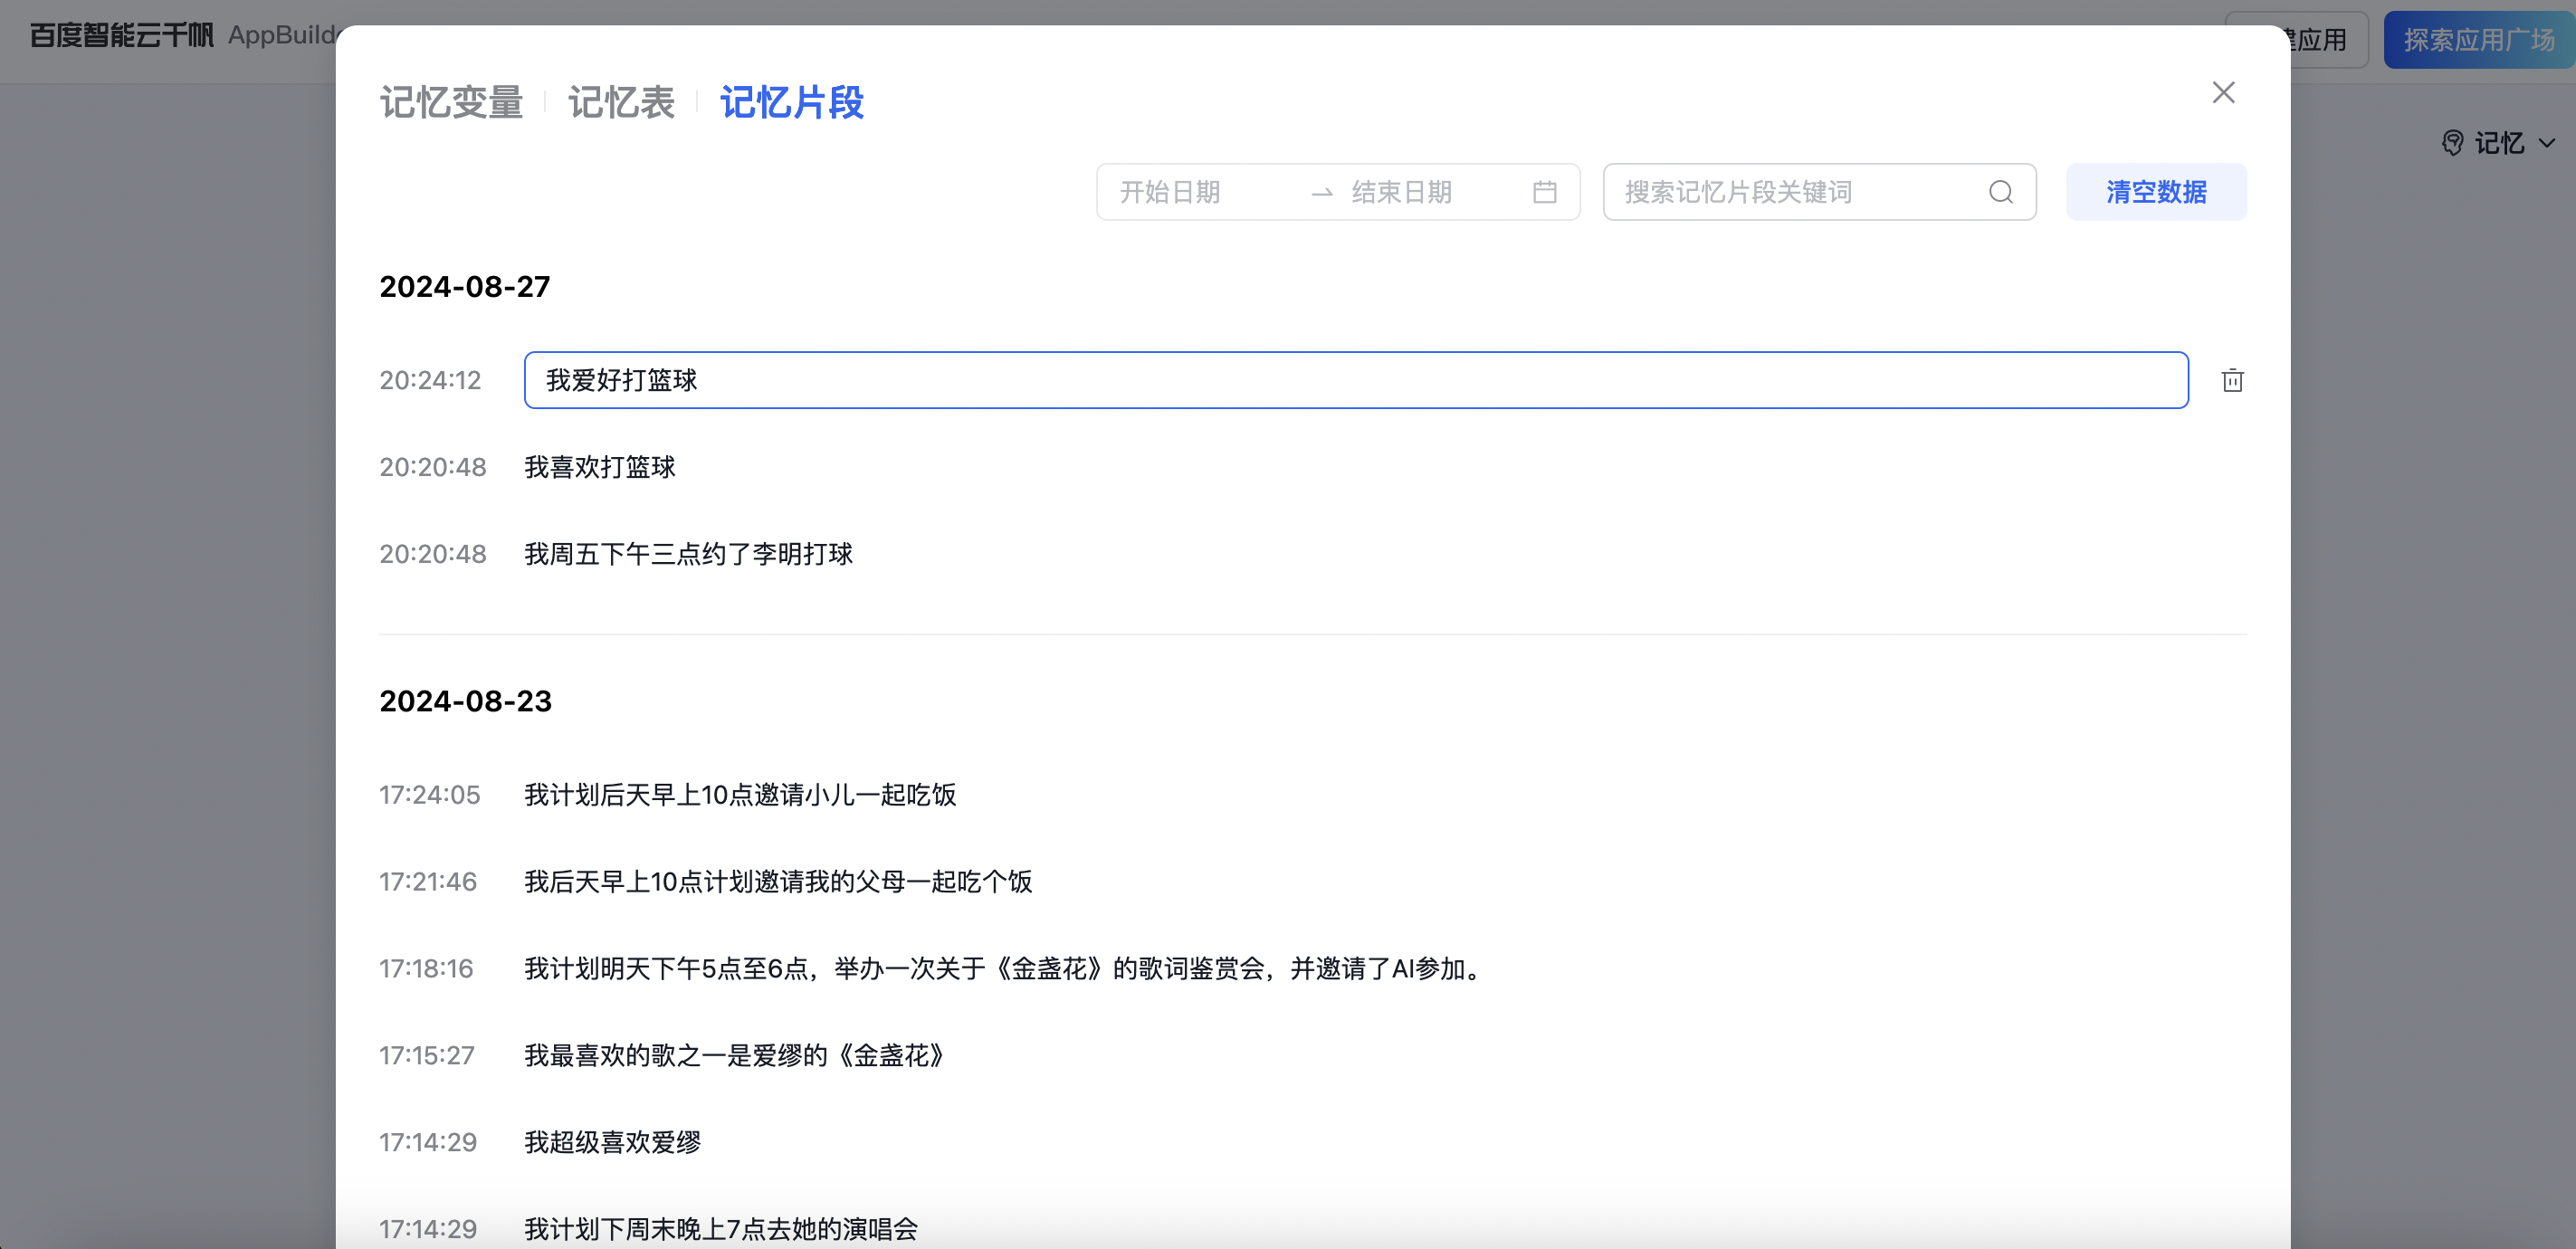Select the 记忆片段 tab
The height and width of the screenshot is (1249, 2576).
(791, 102)
